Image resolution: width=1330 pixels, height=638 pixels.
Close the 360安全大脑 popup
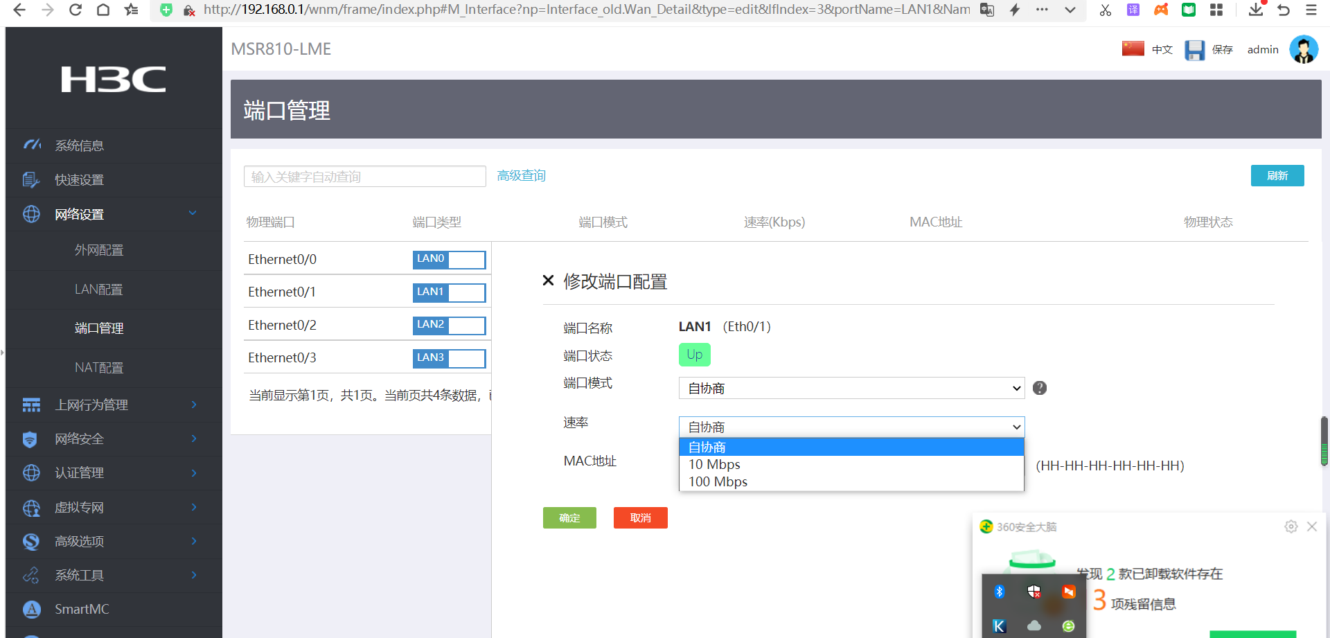[x=1312, y=526]
